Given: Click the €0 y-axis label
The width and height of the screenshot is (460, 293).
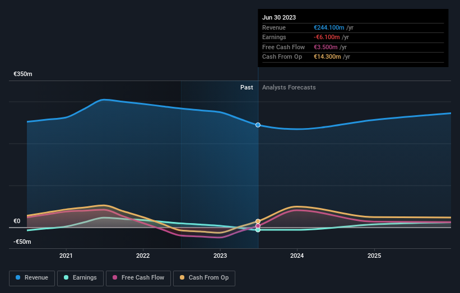Looking at the screenshot, I should pos(17,221).
